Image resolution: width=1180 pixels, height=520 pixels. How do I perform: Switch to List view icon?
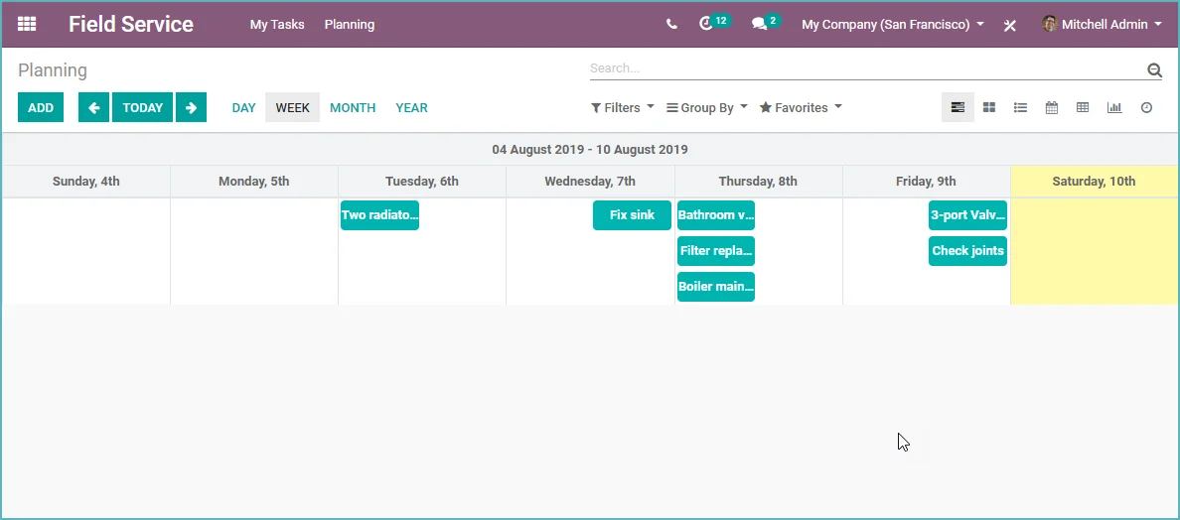[1020, 107]
